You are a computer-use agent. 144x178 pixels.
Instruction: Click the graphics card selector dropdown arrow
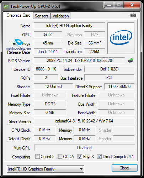coord(81,169)
